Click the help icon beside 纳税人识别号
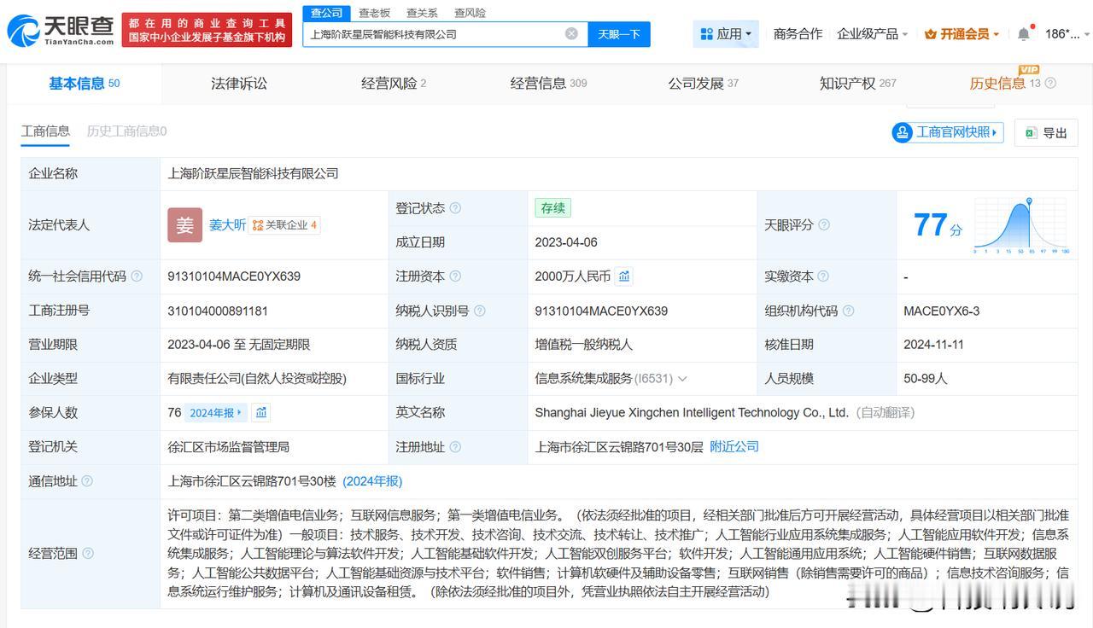 [480, 311]
